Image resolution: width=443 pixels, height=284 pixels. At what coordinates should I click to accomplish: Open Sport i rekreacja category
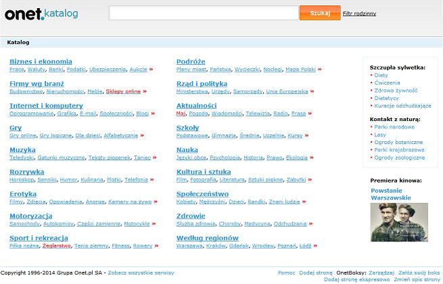tap(39, 238)
